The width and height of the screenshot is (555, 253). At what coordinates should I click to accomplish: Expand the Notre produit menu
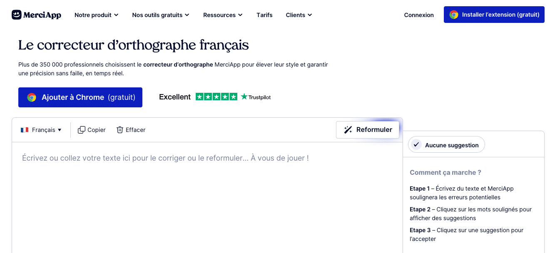pos(96,15)
